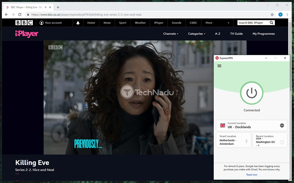
Task: Open My Programmes link
Action: pyautogui.click(x=264, y=34)
